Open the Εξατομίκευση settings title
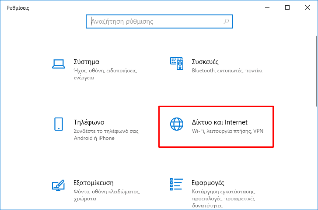318x210 pixels. (x=94, y=183)
